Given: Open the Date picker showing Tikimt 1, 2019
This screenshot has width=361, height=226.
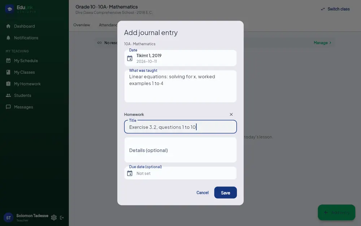Looking at the screenshot, I should click(x=180, y=58).
